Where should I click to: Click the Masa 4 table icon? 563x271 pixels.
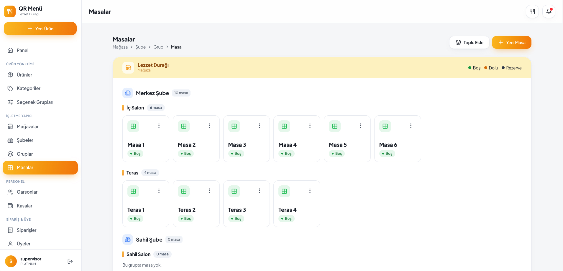point(284,126)
